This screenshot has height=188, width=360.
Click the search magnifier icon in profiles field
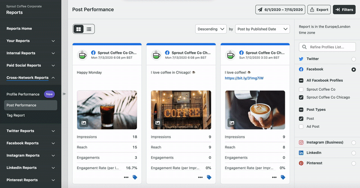coord(304,47)
